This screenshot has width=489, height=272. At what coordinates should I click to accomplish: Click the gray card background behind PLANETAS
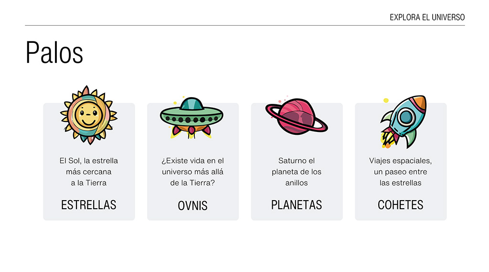click(x=260, y=214)
